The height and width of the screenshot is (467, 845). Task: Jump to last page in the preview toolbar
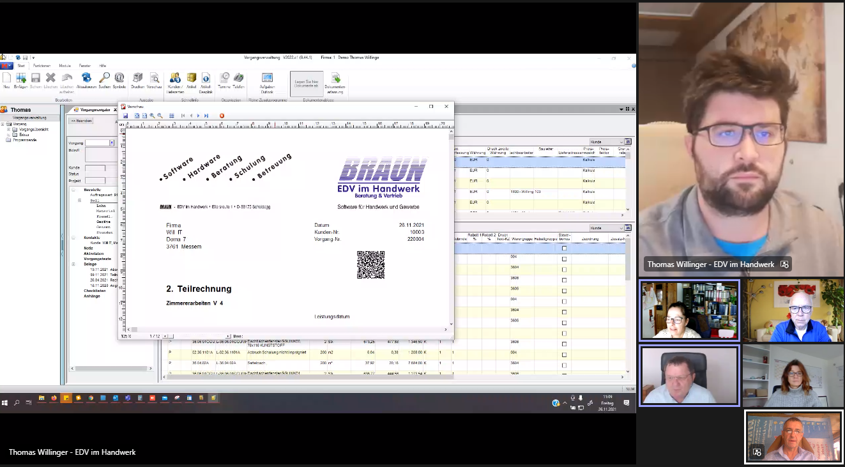coord(206,116)
